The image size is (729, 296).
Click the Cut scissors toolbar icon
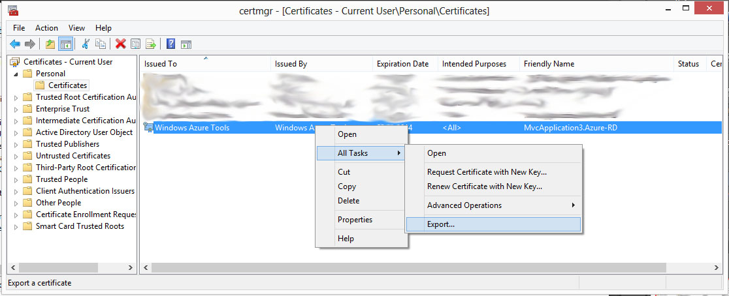pyautogui.click(x=86, y=44)
